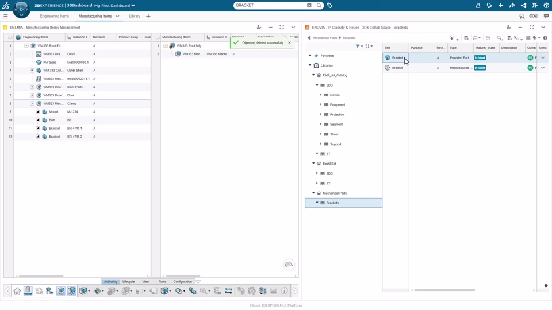
Task: Click the search magnifier in top bar
Action: click(319, 5)
